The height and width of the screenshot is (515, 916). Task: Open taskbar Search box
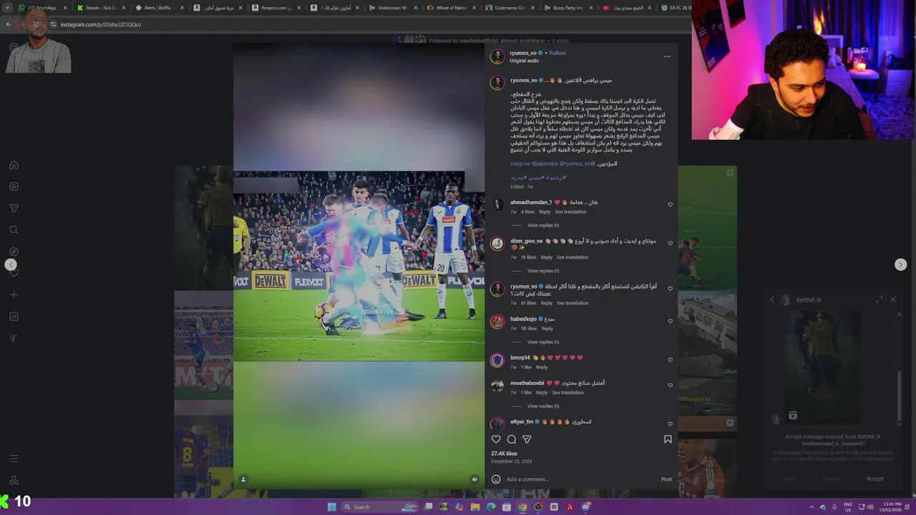click(x=379, y=507)
